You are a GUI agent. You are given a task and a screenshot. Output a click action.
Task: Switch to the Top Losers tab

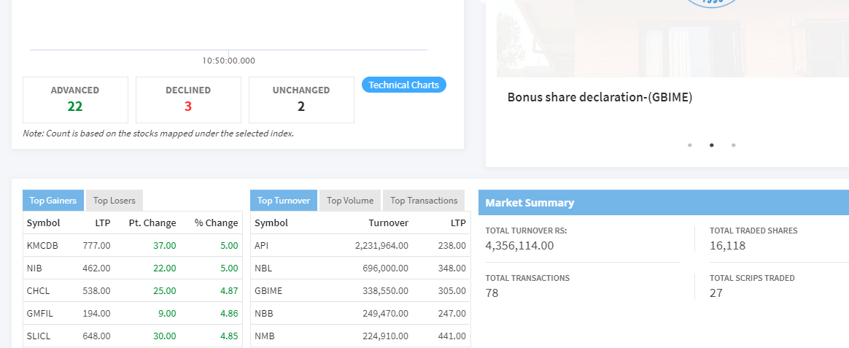coord(115,200)
